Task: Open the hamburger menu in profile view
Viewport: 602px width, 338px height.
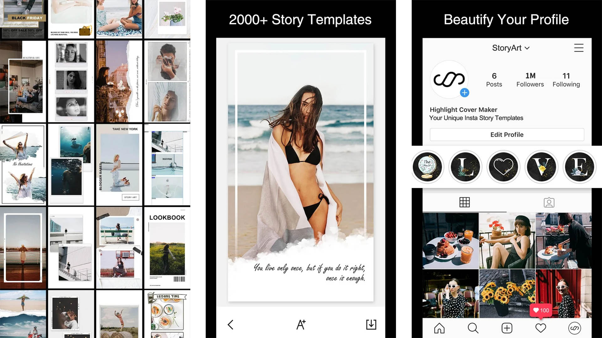Action: point(578,48)
